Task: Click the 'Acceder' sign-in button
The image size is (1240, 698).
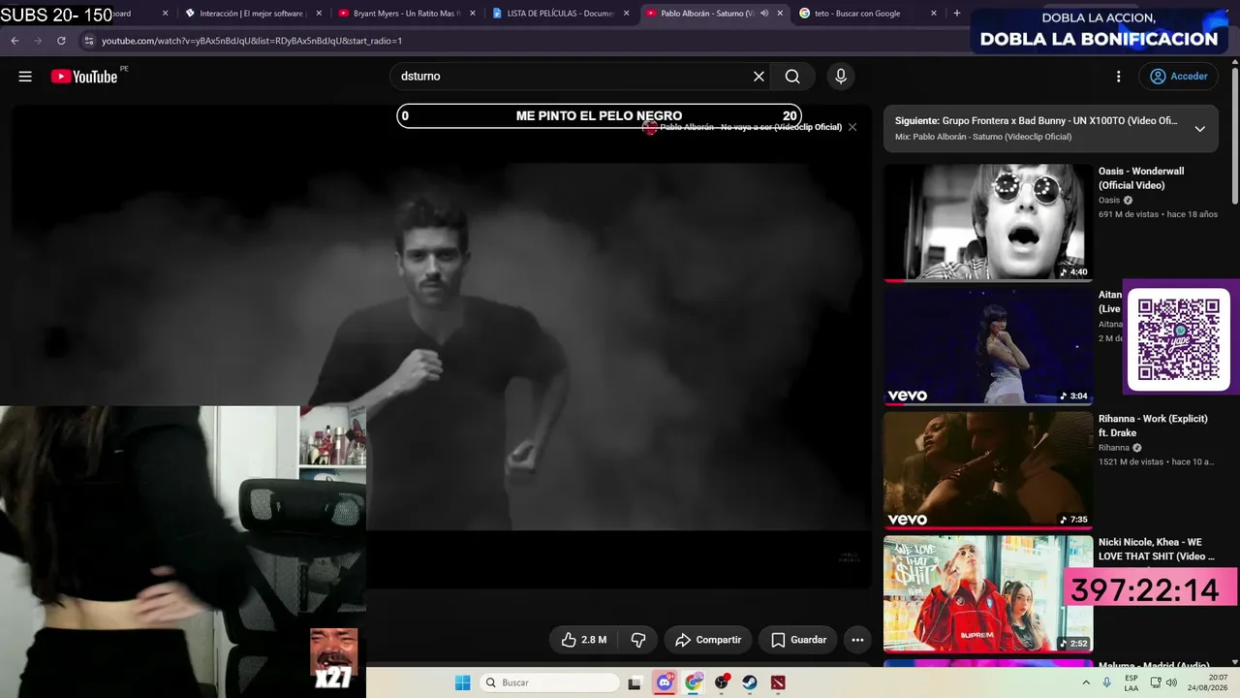Action: (1179, 77)
